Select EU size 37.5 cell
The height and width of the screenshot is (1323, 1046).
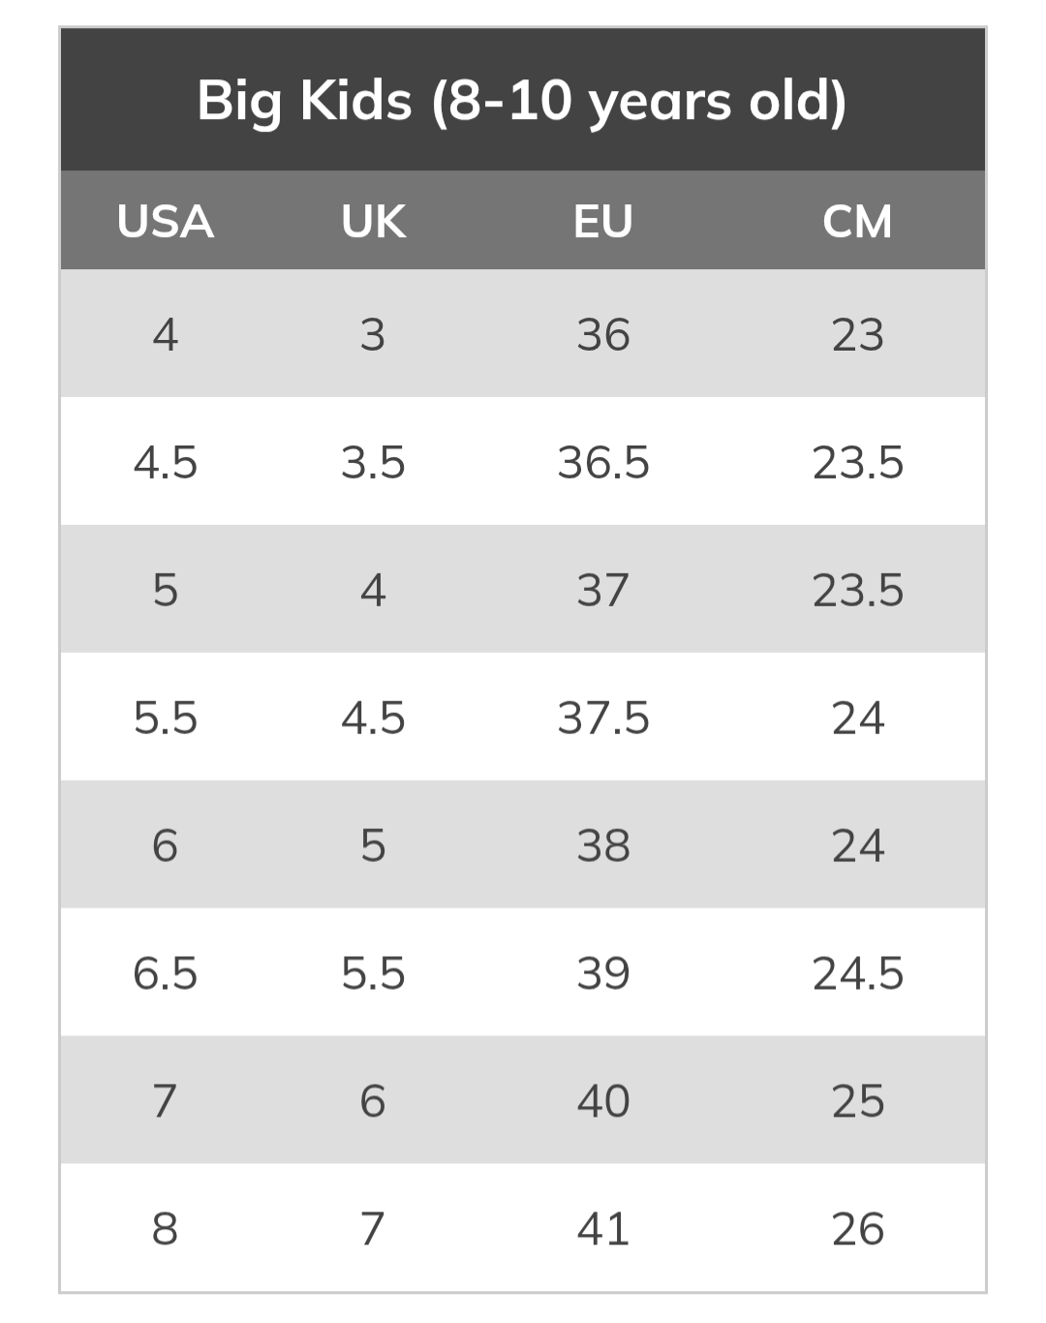click(602, 719)
